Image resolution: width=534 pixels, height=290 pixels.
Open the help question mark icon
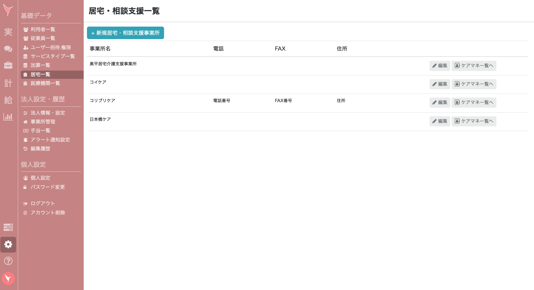point(8,261)
